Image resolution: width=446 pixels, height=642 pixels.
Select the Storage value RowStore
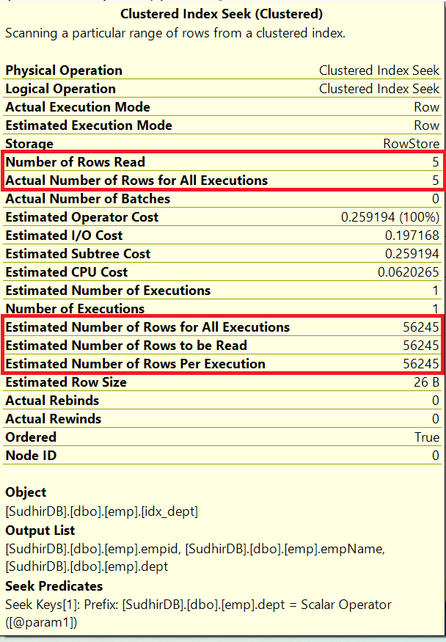(412, 144)
